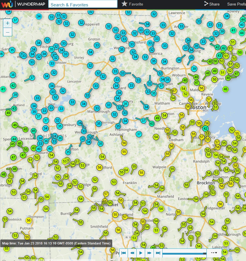The height and width of the screenshot is (261, 246).
Task: Click the Mansfield map label
Action: click(165, 196)
